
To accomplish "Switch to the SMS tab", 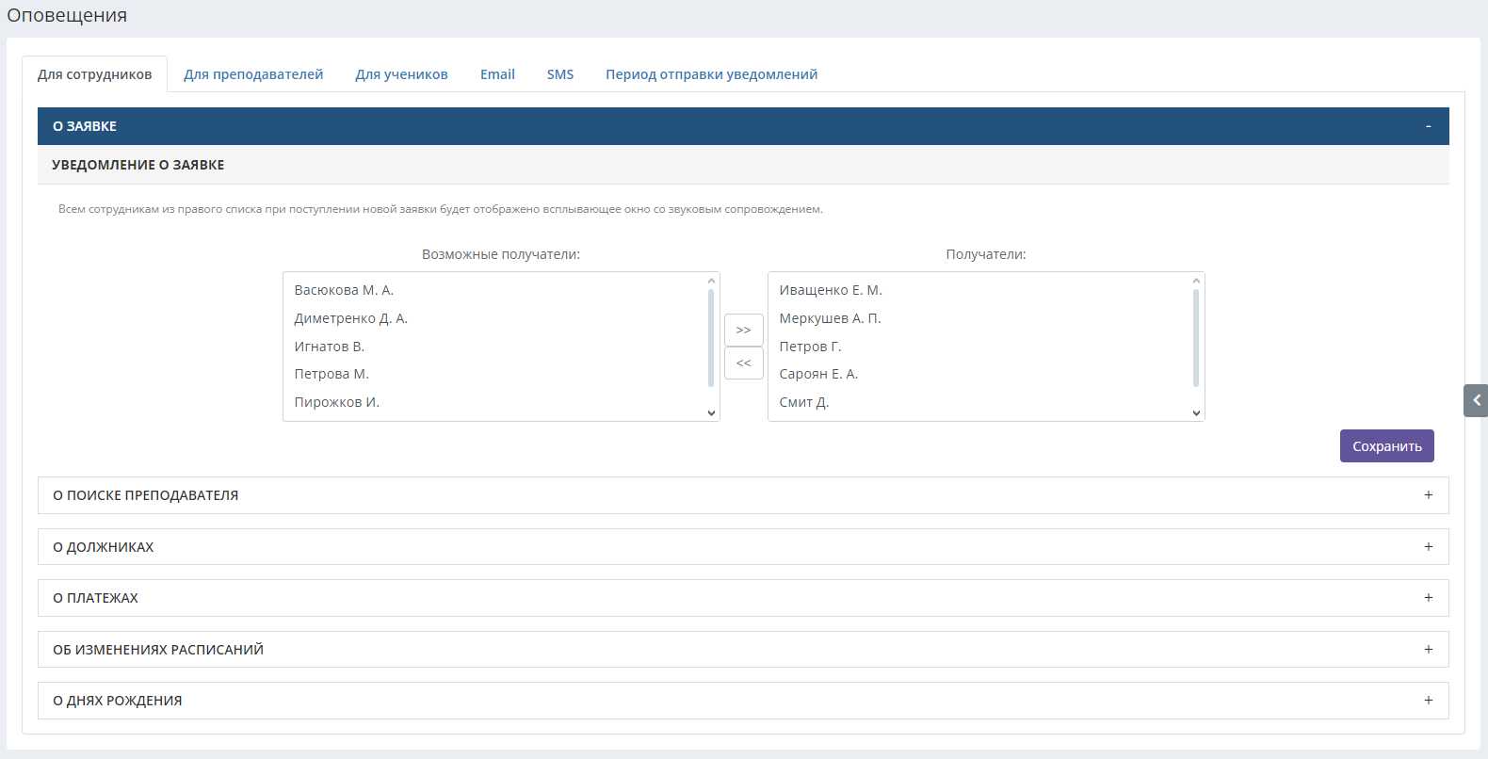I will tap(560, 74).
